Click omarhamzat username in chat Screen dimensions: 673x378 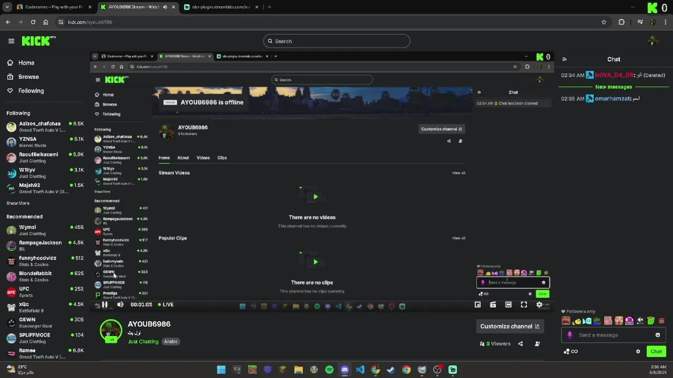tap(612, 99)
